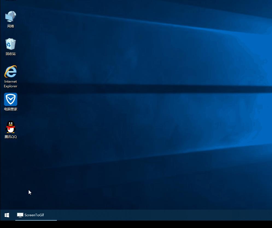
Task: Select the 腾讯QQ label text
Action: pyautogui.click(x=11, y=136)
